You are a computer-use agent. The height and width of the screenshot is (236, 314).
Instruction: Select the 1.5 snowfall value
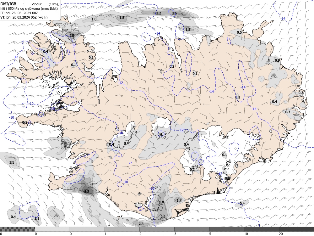click(188, 30)
